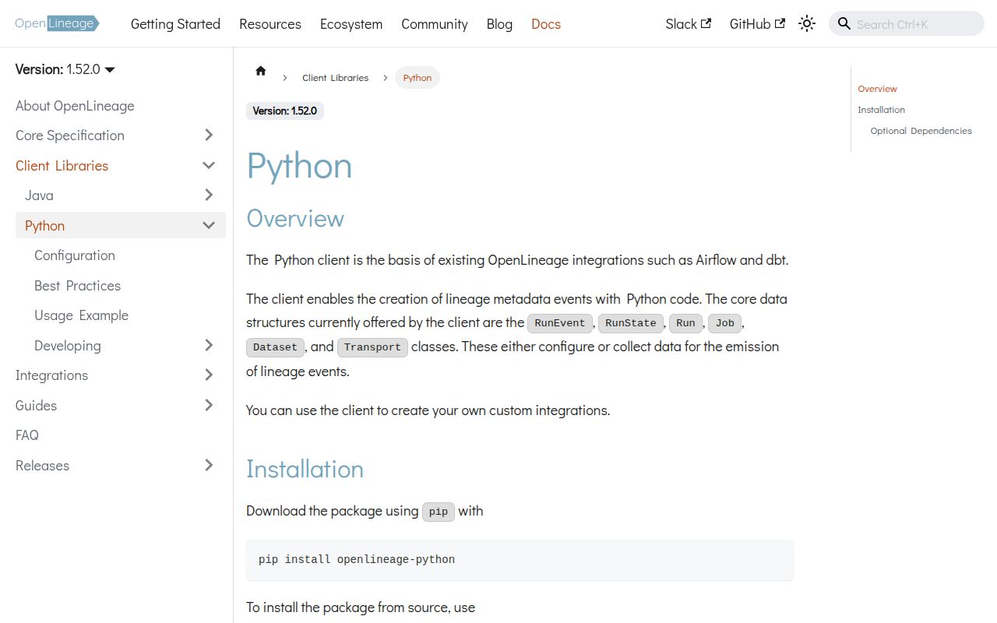Click the Installation heading
Screen dimensions: 997x623
[x=305, y=469]
